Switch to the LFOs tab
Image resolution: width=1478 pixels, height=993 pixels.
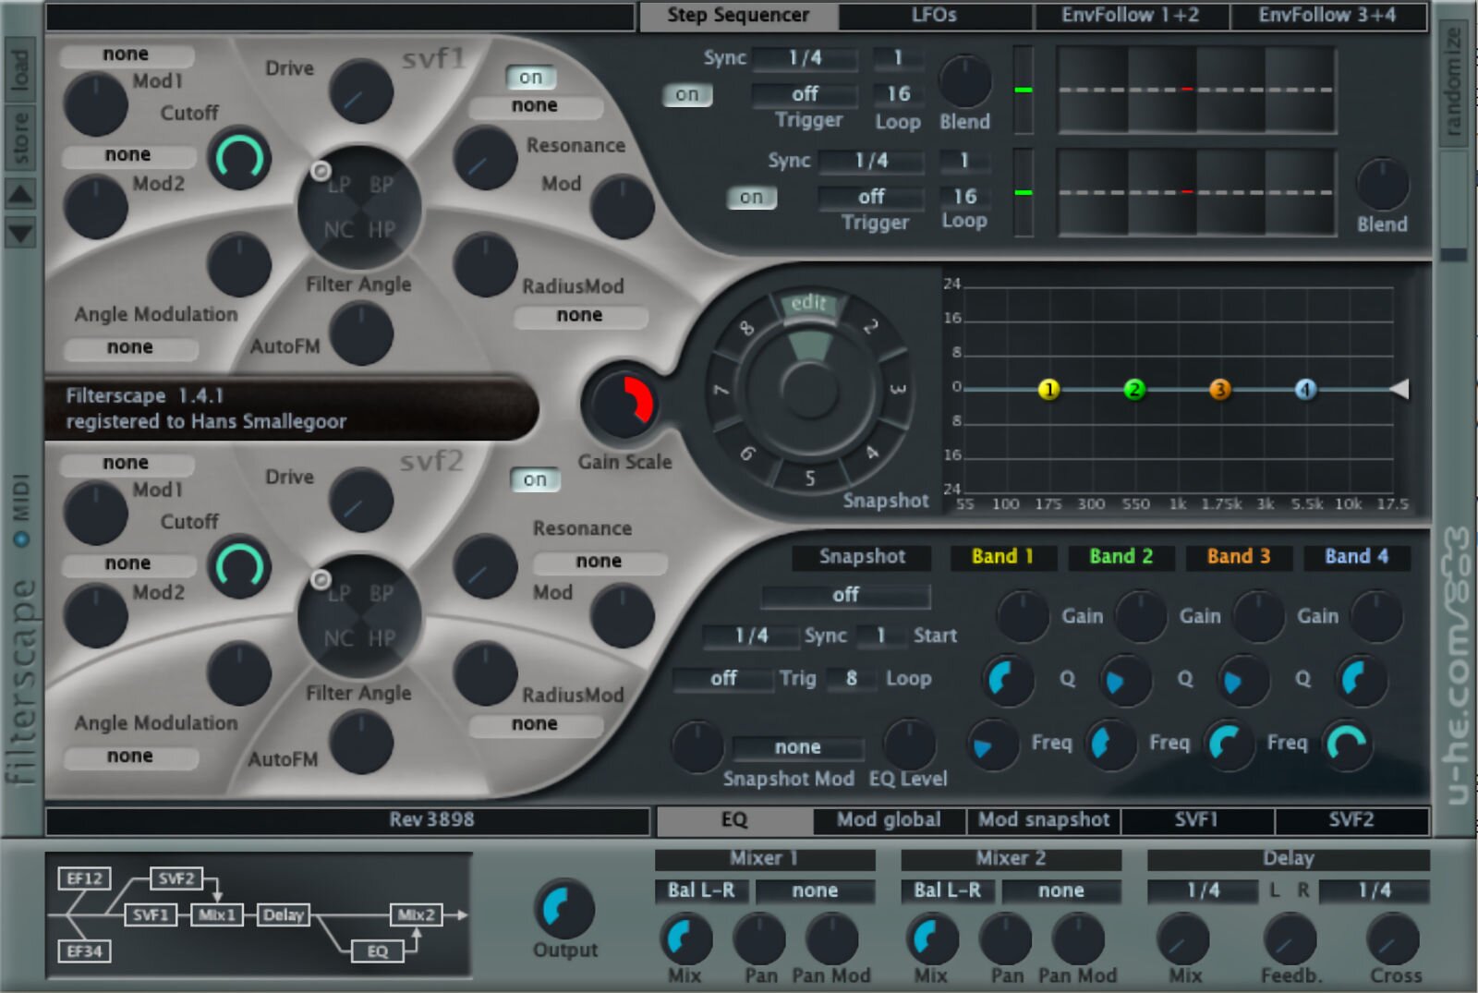(934, 16)
